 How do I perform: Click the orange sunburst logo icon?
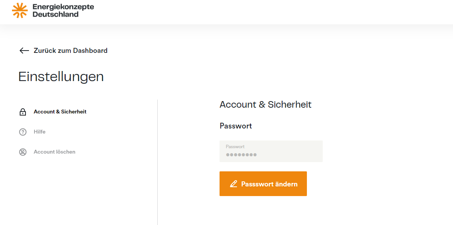tap(20, 10)
